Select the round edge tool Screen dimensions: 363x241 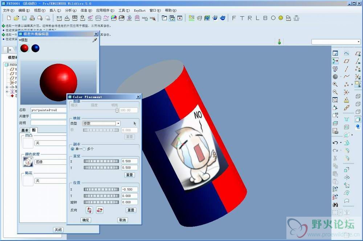pyautogui.click(x=346, y=151)
